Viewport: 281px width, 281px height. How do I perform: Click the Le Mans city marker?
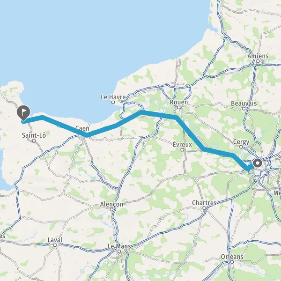point(119,251)
